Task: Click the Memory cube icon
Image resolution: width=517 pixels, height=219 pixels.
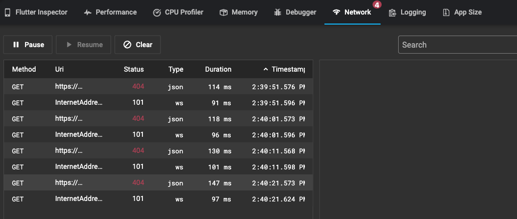Action: tap(224, 13)
